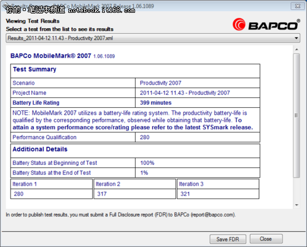Image resolution: width=307 pixels, height=247 pixels.
Task: Click the 'Iteration 1' header cell
Action: click(x=52, y=184)
